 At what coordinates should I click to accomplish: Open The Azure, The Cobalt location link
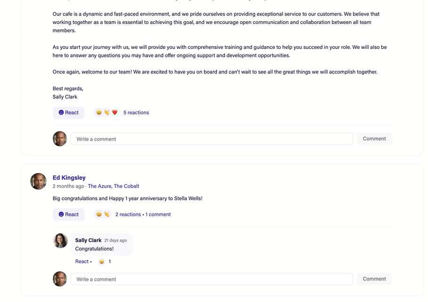point(113,186)
